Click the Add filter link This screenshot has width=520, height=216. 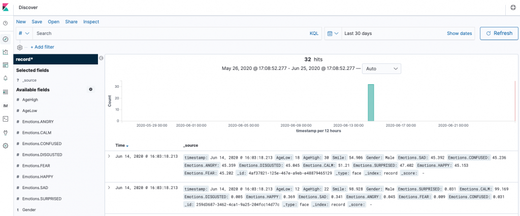(x=43, y=47)
